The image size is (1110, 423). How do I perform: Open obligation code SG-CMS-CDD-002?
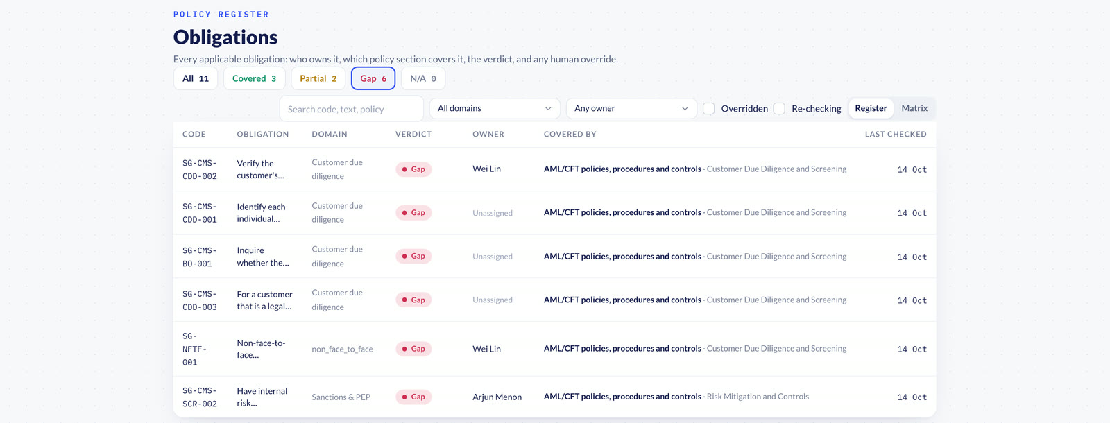click(200, 170)
